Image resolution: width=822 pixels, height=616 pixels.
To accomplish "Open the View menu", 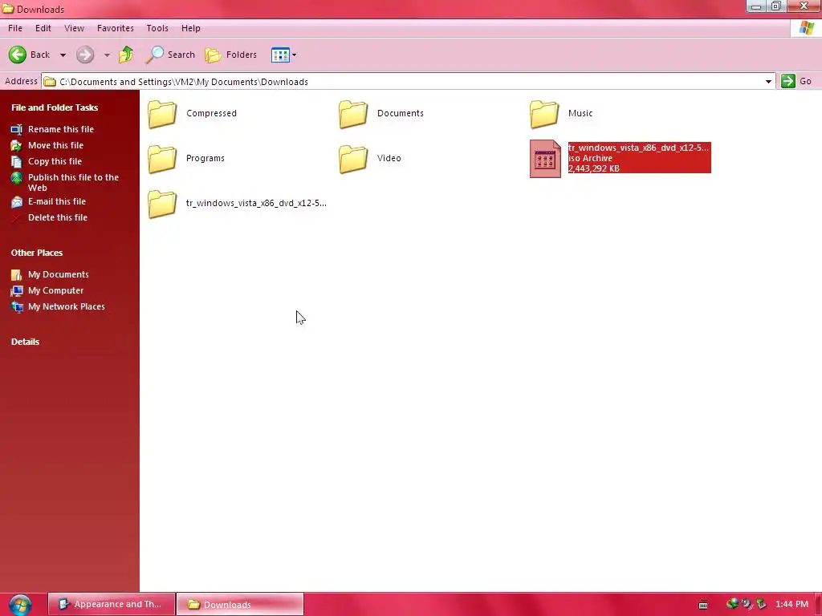I will 74,28.
